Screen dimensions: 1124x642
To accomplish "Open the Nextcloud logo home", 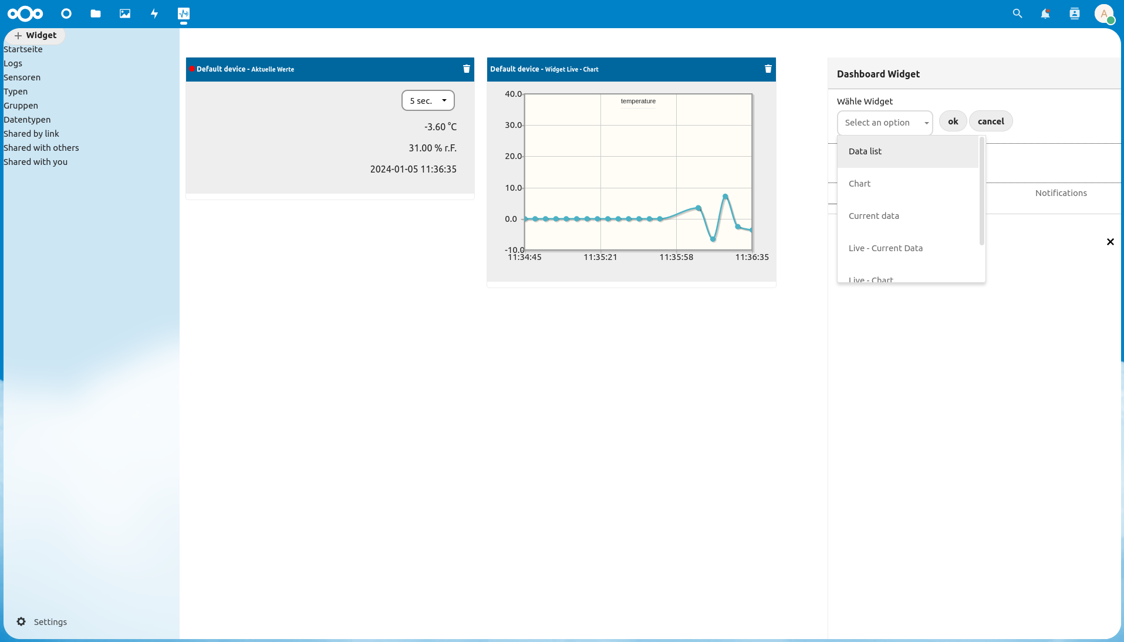I will coord(25,13).
